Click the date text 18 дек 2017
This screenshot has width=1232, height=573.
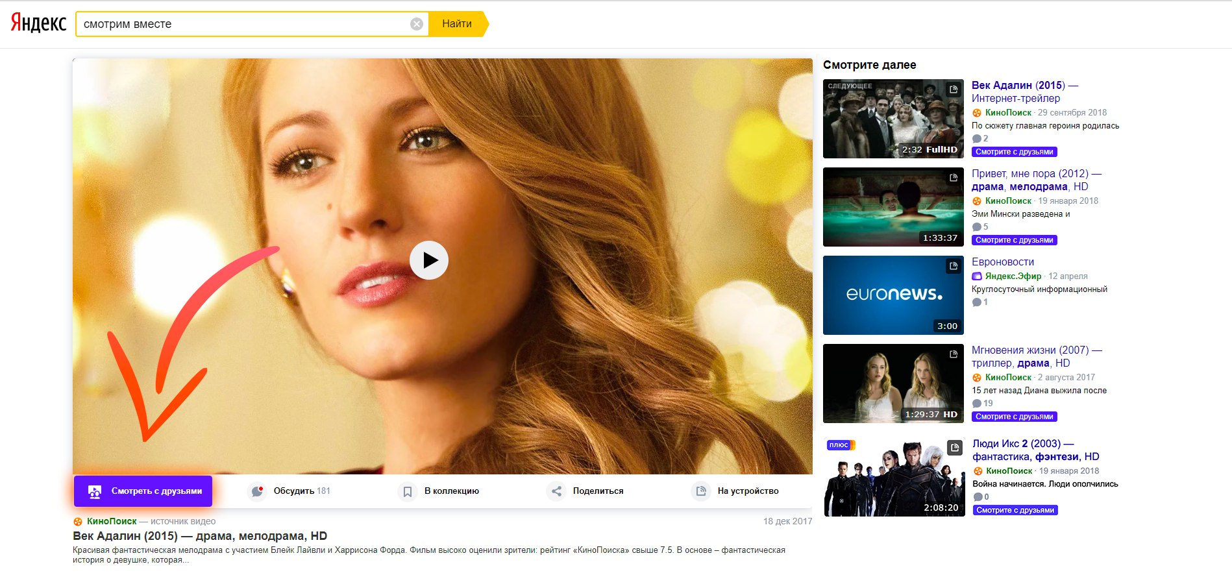787,521
